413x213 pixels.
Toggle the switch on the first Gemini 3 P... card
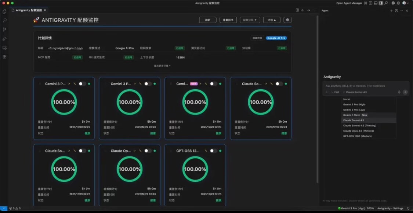tap(82, 84)
